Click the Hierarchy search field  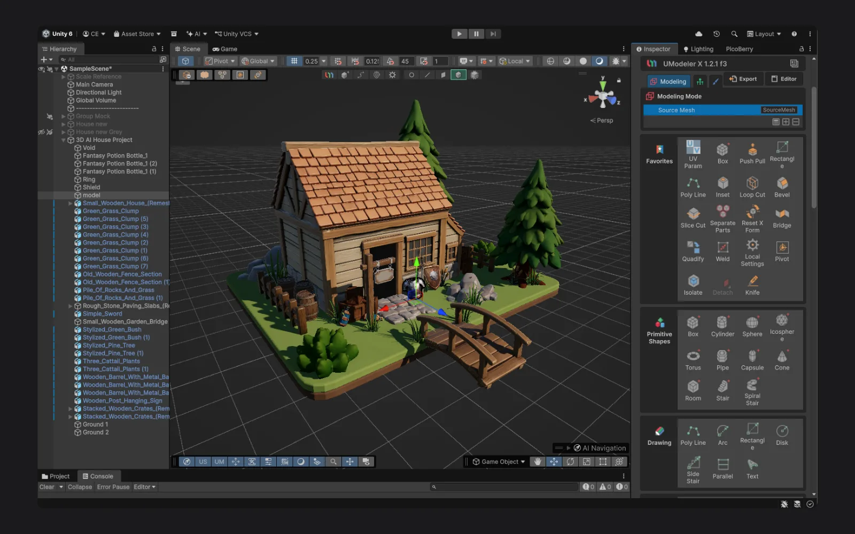[x=108, y=60]
